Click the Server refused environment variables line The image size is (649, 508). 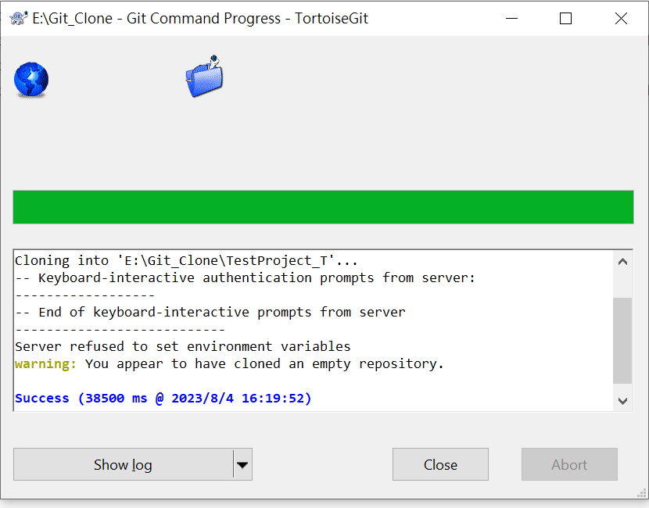(182, 347)
